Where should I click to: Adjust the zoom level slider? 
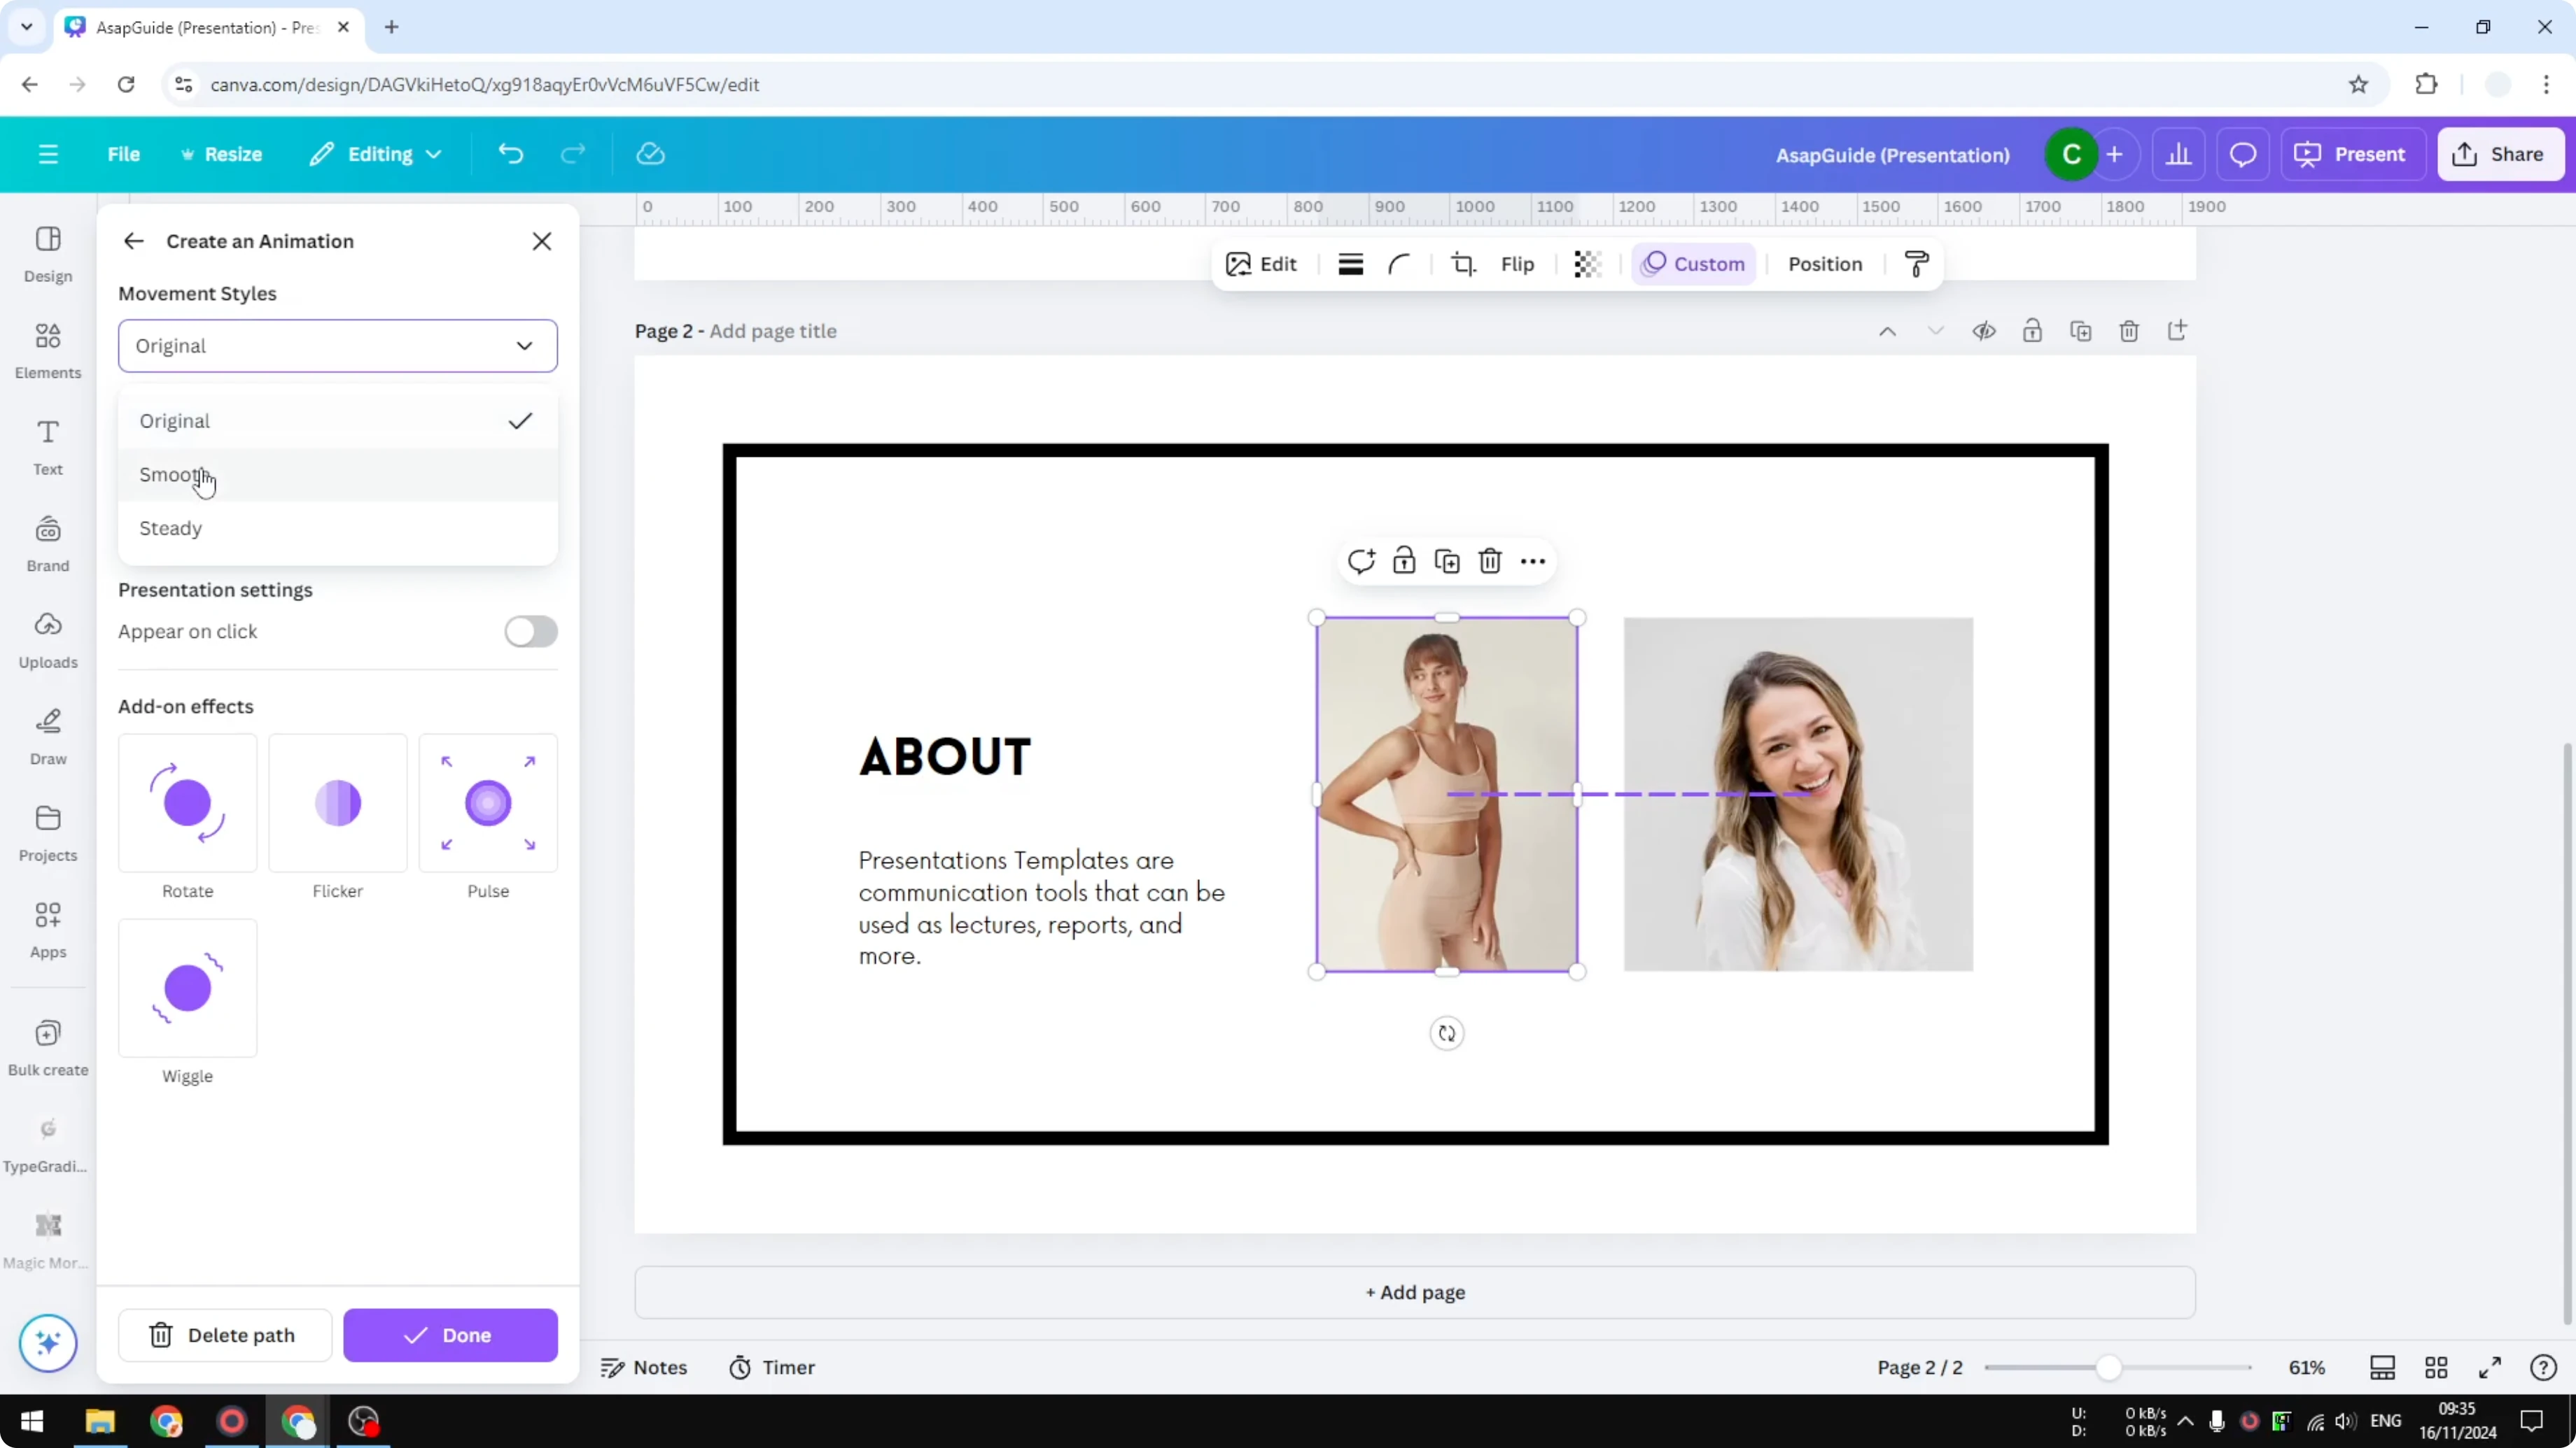(2110, 1367)
